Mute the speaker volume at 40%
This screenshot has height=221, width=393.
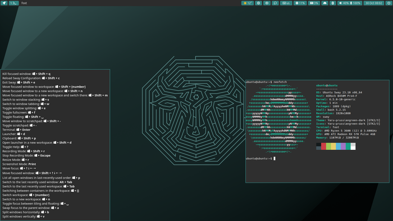[x=344, y=3]
